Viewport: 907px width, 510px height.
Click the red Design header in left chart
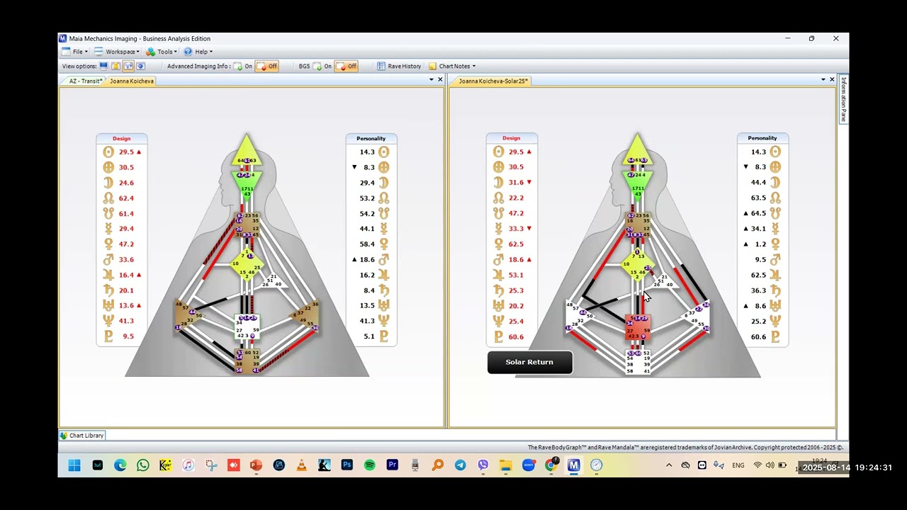tap(121, 139)
